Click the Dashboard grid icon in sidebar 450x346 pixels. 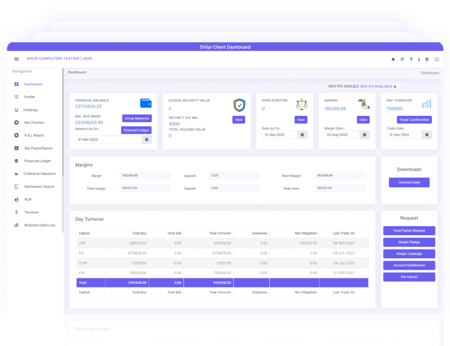[16, 84]
